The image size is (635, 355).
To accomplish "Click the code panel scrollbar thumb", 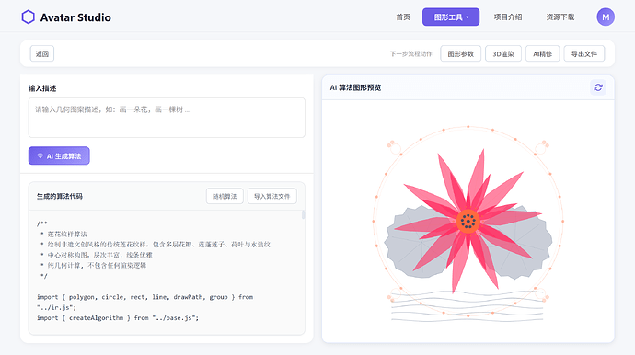I will (x=303, y=214).
